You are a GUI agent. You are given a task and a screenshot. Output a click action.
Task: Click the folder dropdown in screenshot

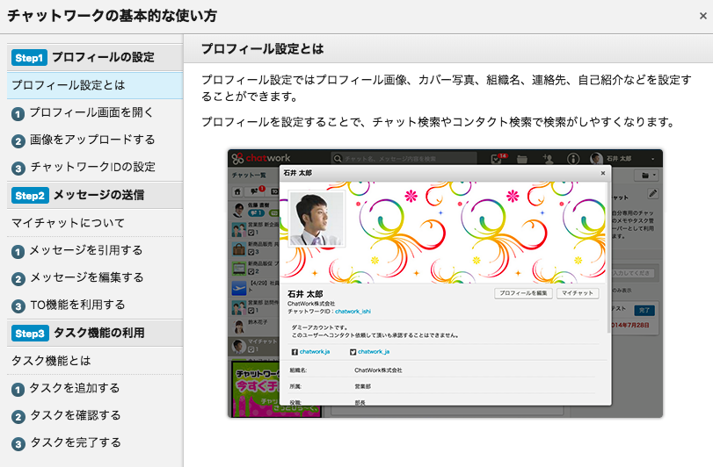[646, 176]
